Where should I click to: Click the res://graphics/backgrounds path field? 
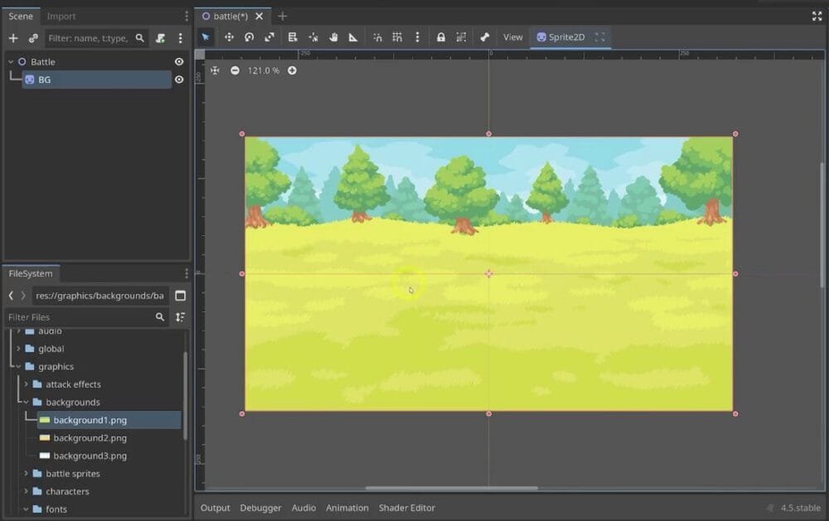(100, 296)
